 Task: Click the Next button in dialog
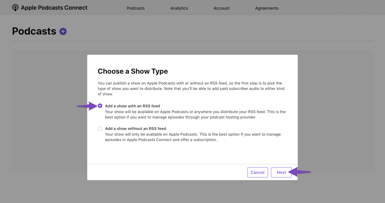pyautogui.click(x=281, y=172)
